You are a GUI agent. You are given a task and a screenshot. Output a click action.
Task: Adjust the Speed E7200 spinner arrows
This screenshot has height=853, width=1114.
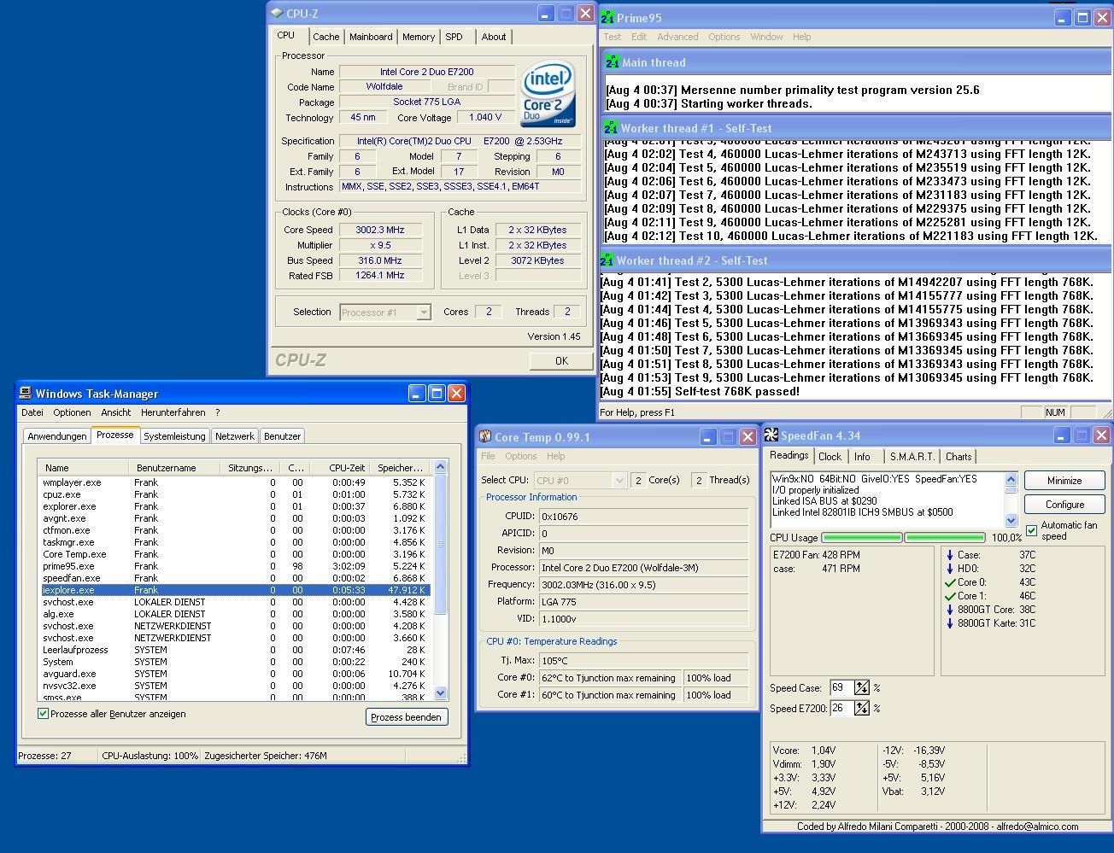pos(861,708)
